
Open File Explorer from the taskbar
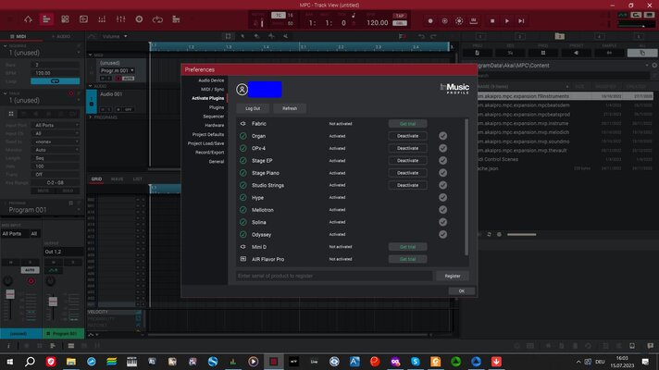tap(71, 362)
